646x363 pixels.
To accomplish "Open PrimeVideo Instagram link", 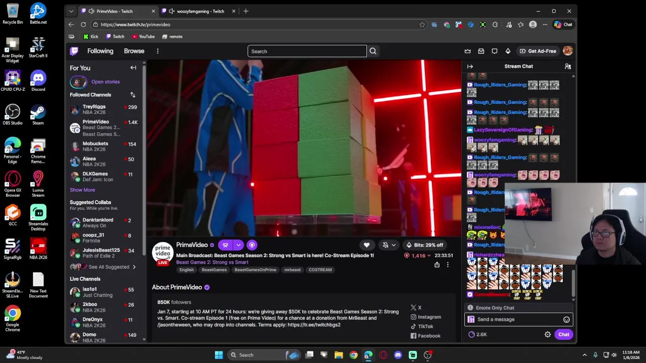I will 425,317.
